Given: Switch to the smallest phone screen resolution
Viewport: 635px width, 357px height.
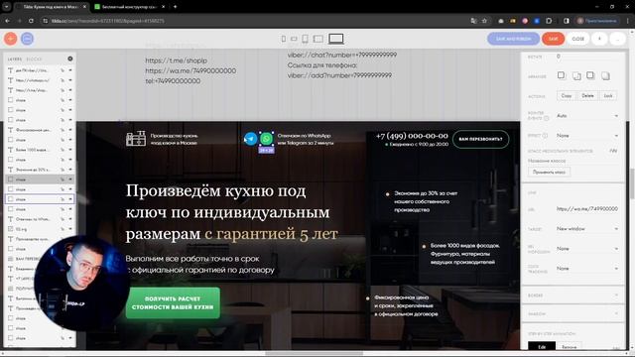Looking at the screenshot, I should 283,39.
